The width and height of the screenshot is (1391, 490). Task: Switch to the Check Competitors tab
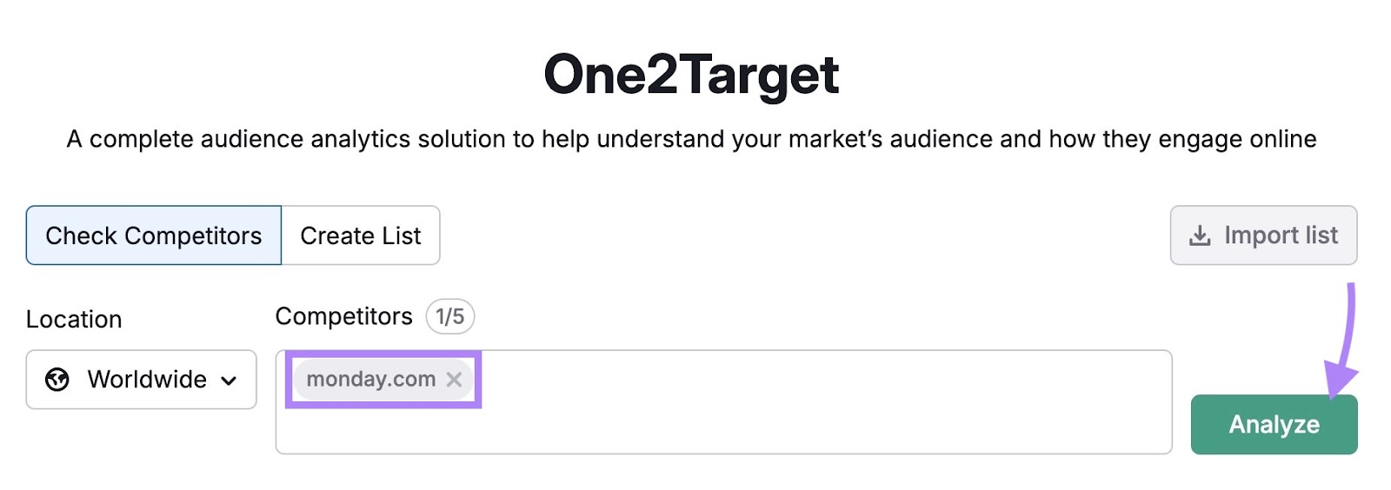click(154, 235)
